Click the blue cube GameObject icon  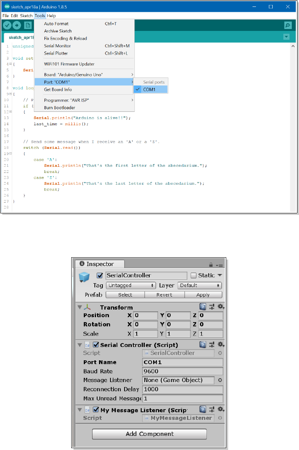[84, 277]
